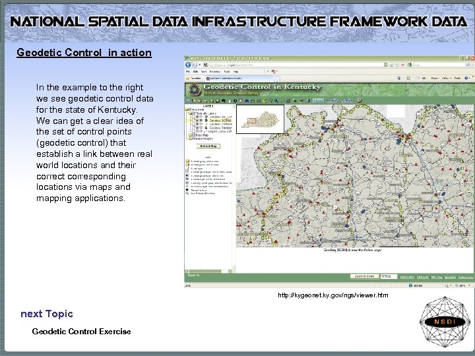The height and width of the screenshot is (356, 475).
Task: Click first light-blue button in map toolbar
Action: [x=318, y=100]
